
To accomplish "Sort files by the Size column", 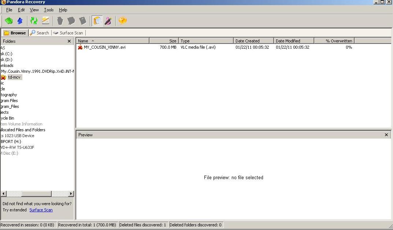I will pos(164,41).
